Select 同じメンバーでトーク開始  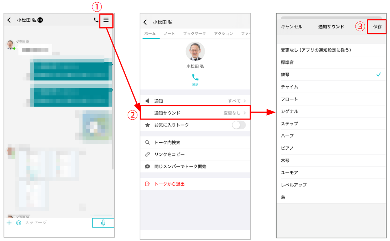point(195,167)
